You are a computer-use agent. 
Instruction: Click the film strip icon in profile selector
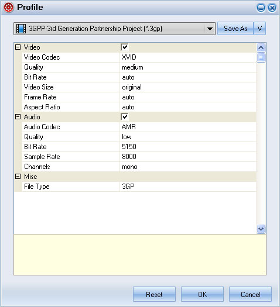coord(21,29)
